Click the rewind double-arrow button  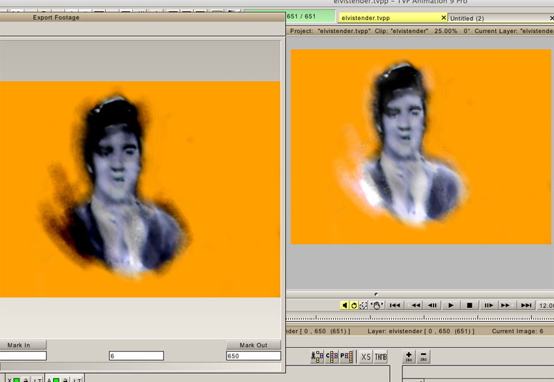pyautogui.click(x=415, y=305)
